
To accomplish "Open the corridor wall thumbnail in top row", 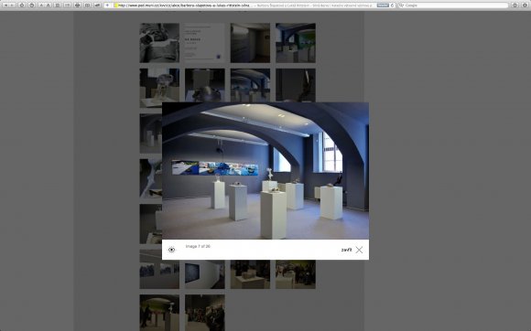I will tap(250, 43).
